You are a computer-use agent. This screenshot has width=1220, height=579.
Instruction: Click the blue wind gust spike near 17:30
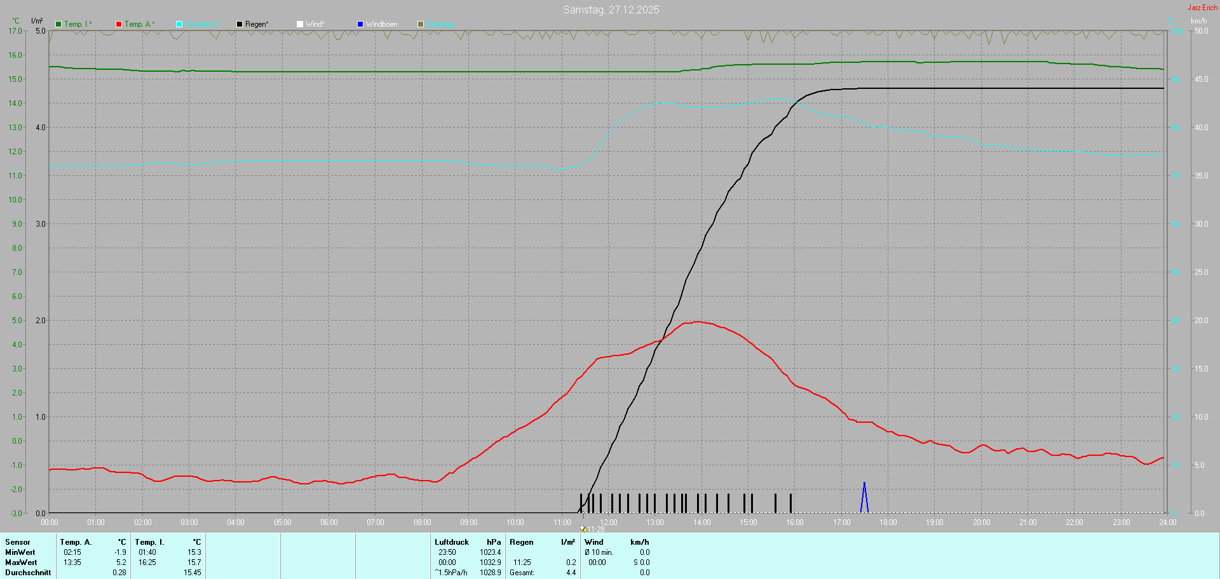tap(864, 497)
